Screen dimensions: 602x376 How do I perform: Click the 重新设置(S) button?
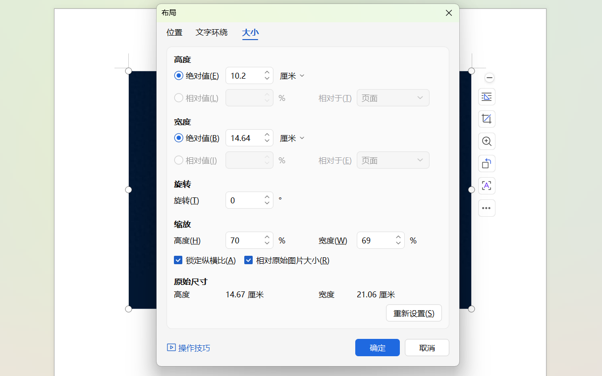pyautogui.click(x=414, y=313)
